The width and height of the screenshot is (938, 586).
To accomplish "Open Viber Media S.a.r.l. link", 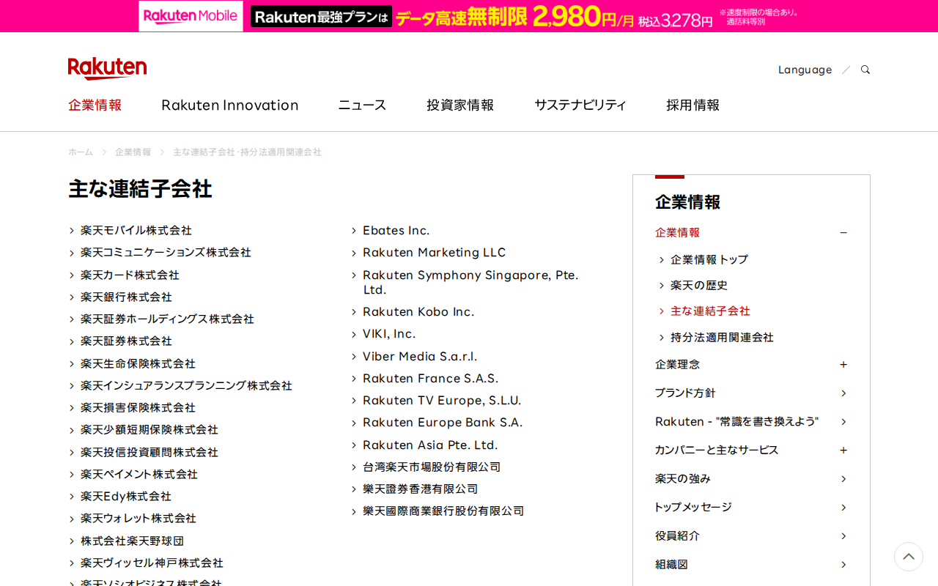I will coord(420,356).
